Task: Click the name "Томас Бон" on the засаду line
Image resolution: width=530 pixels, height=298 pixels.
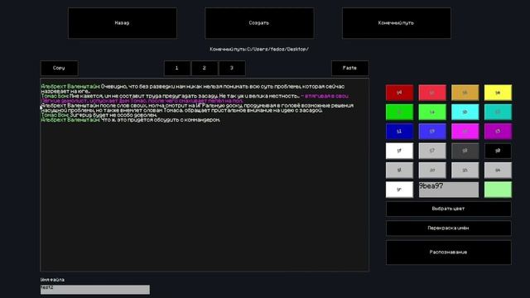Action: pos(55,96)
